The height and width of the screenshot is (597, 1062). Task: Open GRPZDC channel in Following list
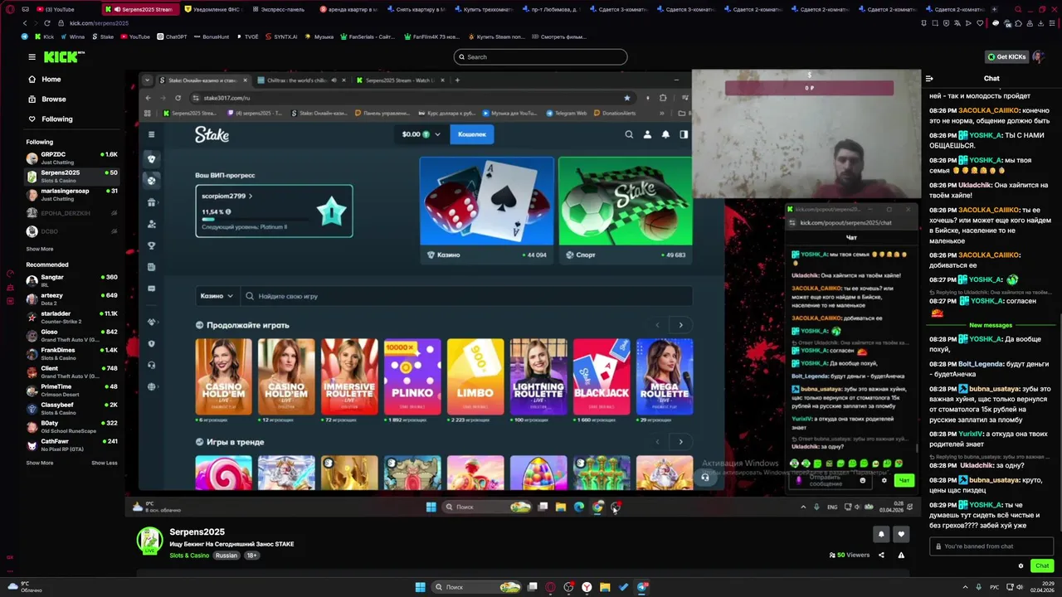(71, 158)
